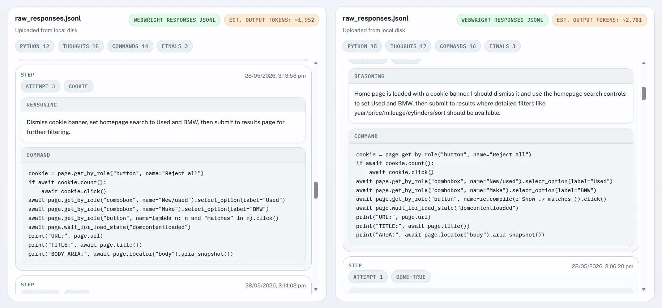Click ATTEMPT 1 tag in right panel

pyautogui.click(x=368, y=277)
